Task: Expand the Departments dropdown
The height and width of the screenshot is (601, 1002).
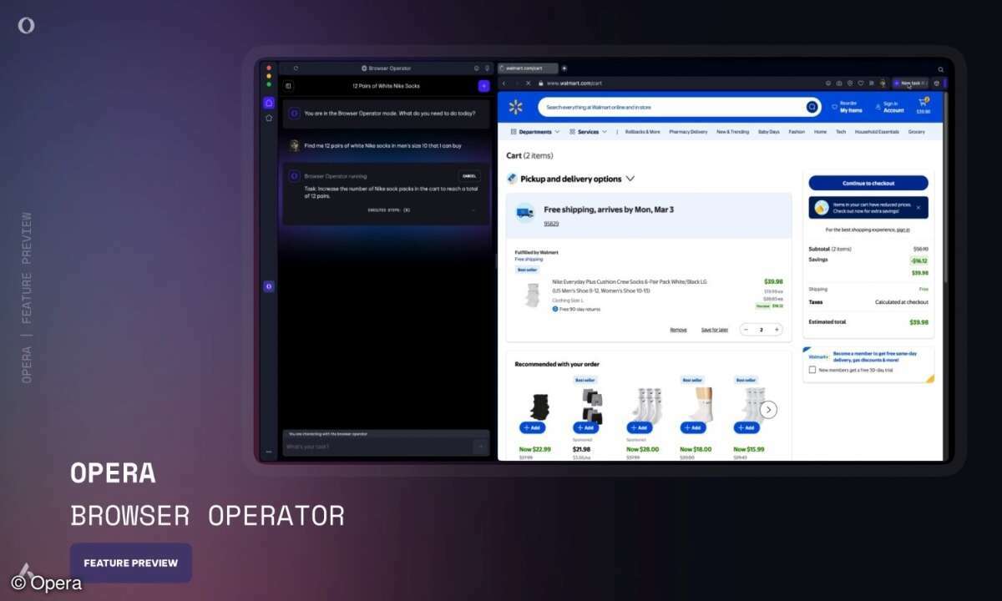Action: point(535,132)
